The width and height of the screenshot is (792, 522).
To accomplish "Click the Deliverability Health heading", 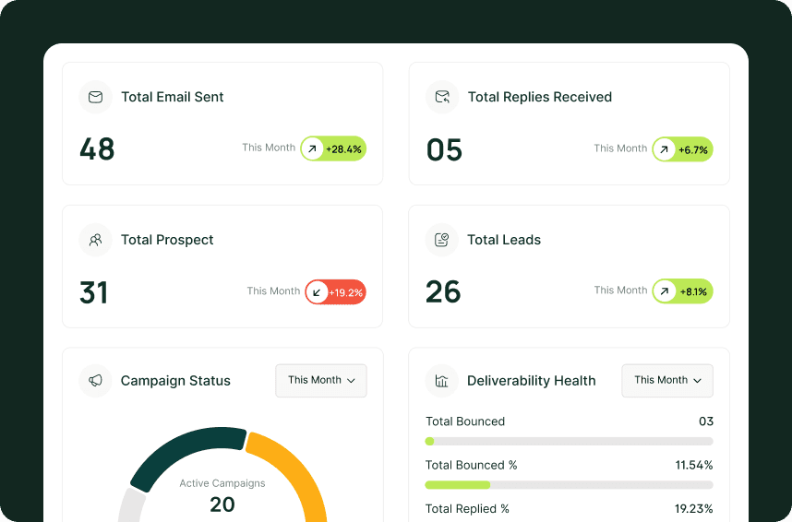I will [x=532, y=381].
